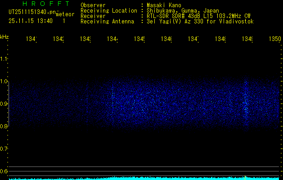Click the yellow spike in bottom intensity bar

(x=245, y=177)
